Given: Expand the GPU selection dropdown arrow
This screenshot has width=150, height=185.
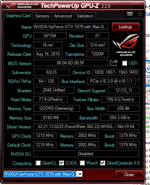Looking at the screenshot, I should coord(80,174).
